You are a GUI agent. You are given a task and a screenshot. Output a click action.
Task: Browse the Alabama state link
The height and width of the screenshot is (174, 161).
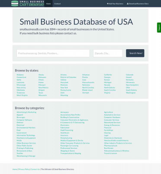[20, 75]
